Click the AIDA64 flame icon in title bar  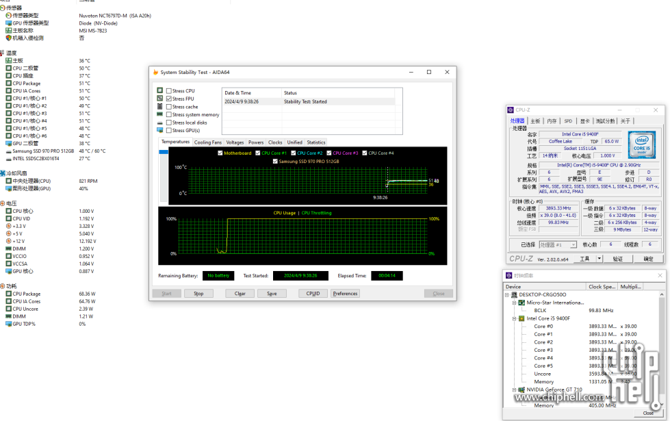pos(155,73)
